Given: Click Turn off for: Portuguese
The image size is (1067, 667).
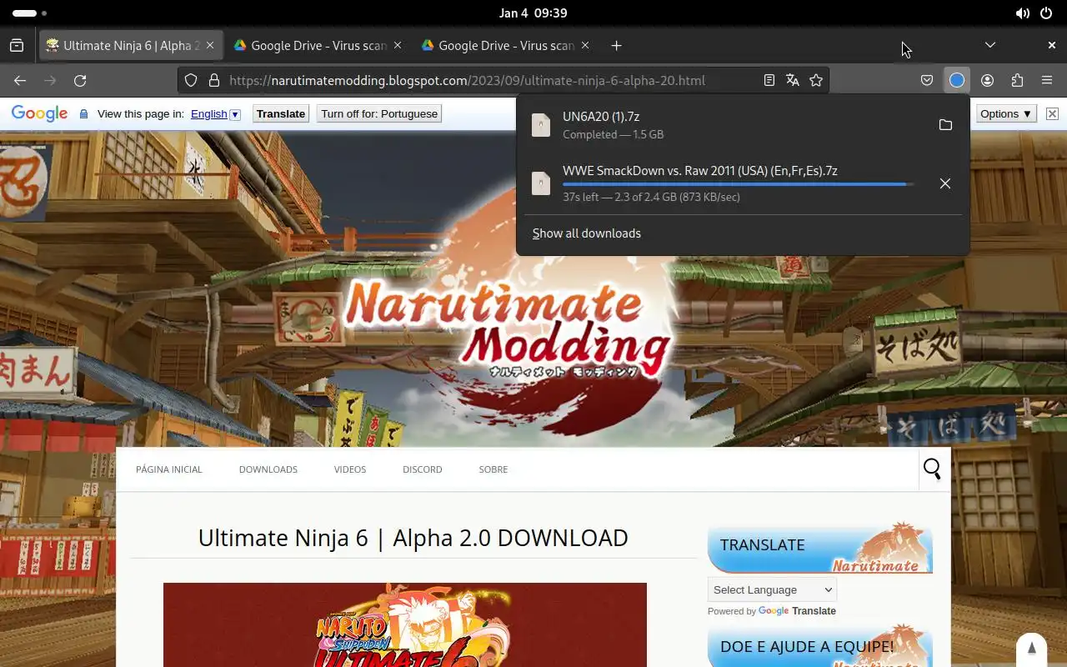Looking at the screenshot, I should click(379, 114).
